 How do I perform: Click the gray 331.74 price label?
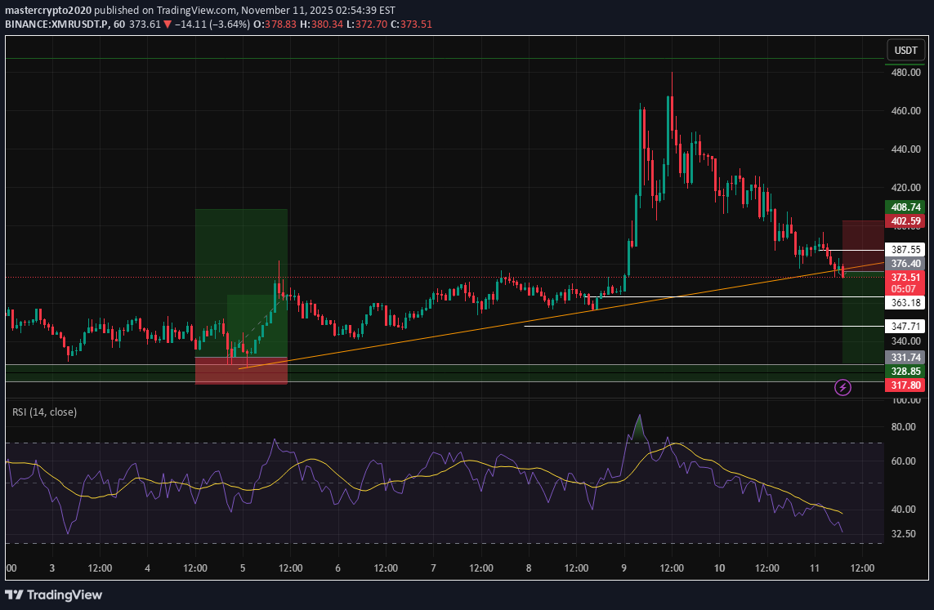(x=905, y=357)
